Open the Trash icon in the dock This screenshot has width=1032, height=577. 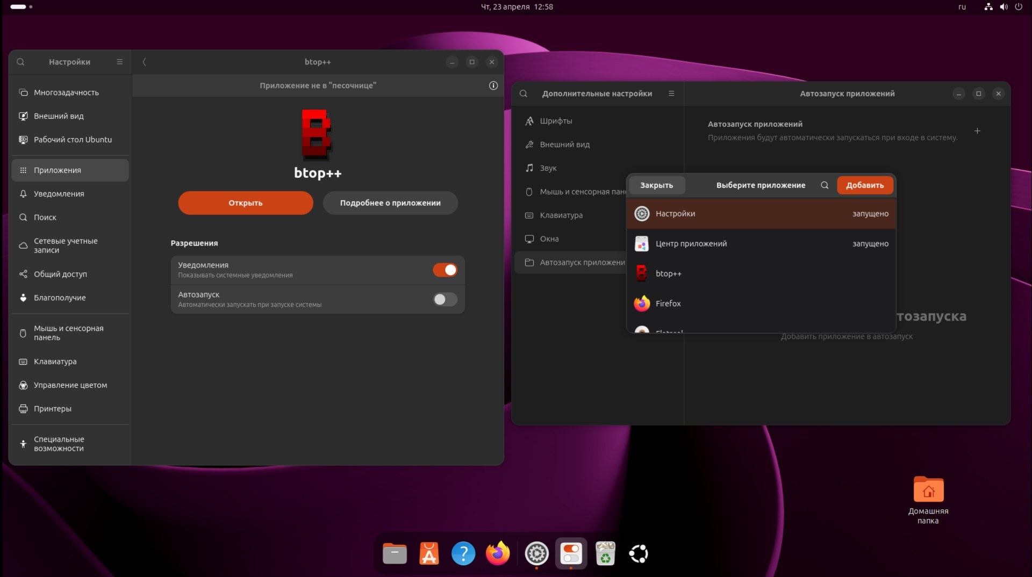[x=605, y=553]
